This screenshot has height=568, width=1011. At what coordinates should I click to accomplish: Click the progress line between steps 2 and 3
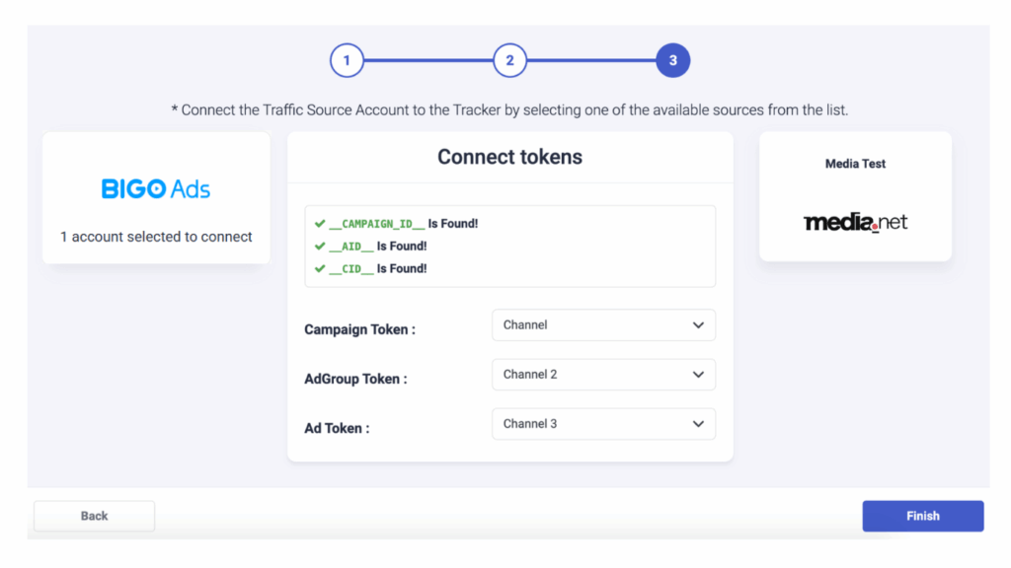tap(590, 60)
